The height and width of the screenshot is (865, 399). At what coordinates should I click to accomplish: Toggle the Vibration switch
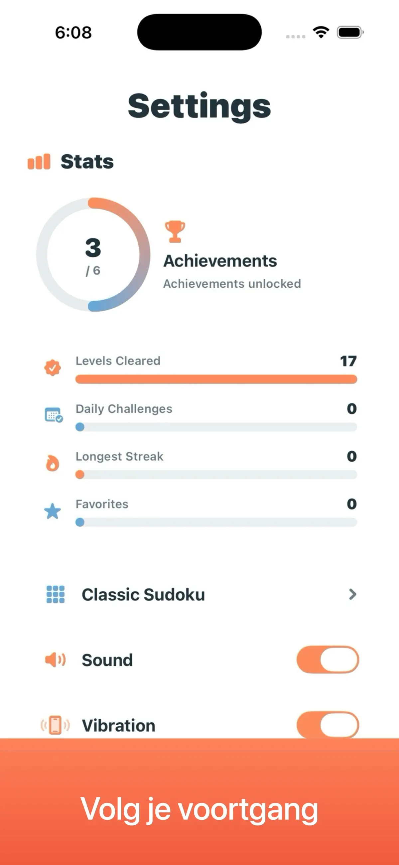coord(328,725)
